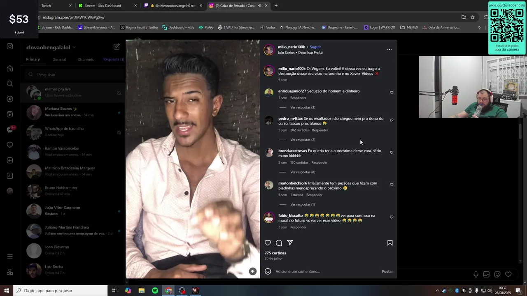Share the post via paper plane icon
Screen dimensions: 527x296
[290, 243]
